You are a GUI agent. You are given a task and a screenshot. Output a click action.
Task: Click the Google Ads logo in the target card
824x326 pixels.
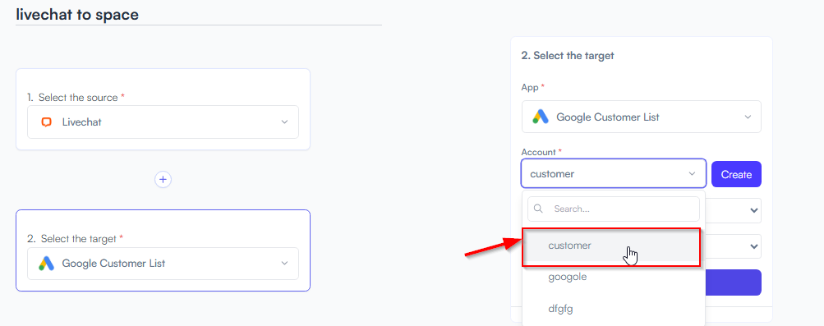(x=46, y=263)
